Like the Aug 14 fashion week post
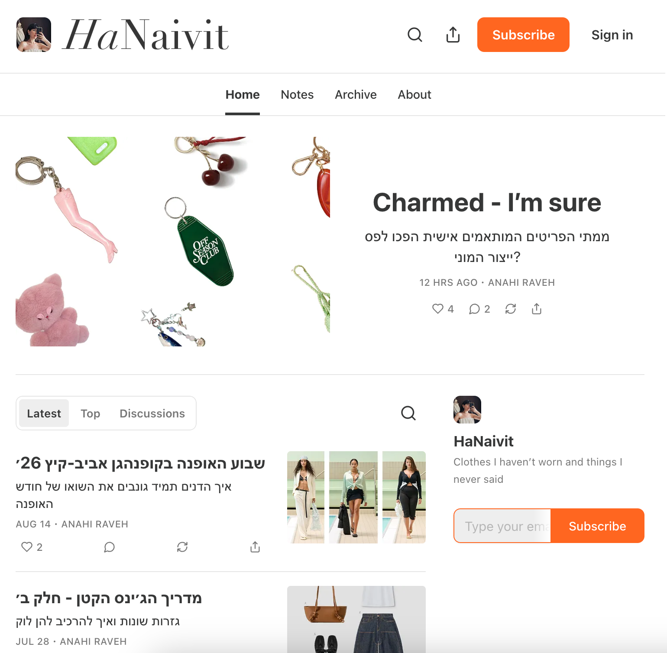 point(32,547)
